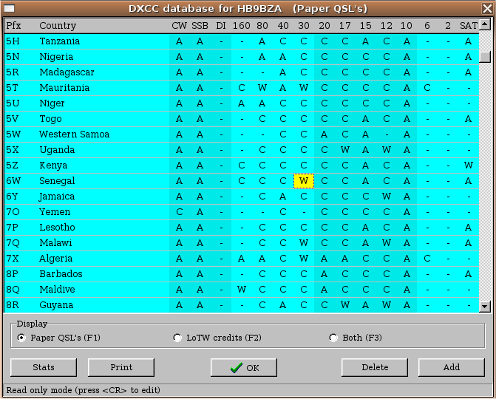Select the highlighted W cell for Senegal 30m

304,181
